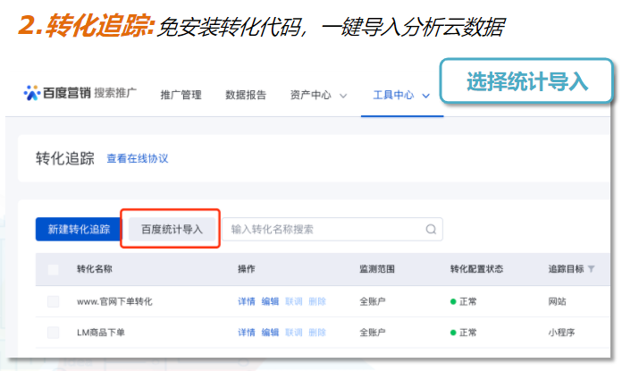Expand the 工具中心 dropdown chevron

pyautogui.click(x=425, y=96)
